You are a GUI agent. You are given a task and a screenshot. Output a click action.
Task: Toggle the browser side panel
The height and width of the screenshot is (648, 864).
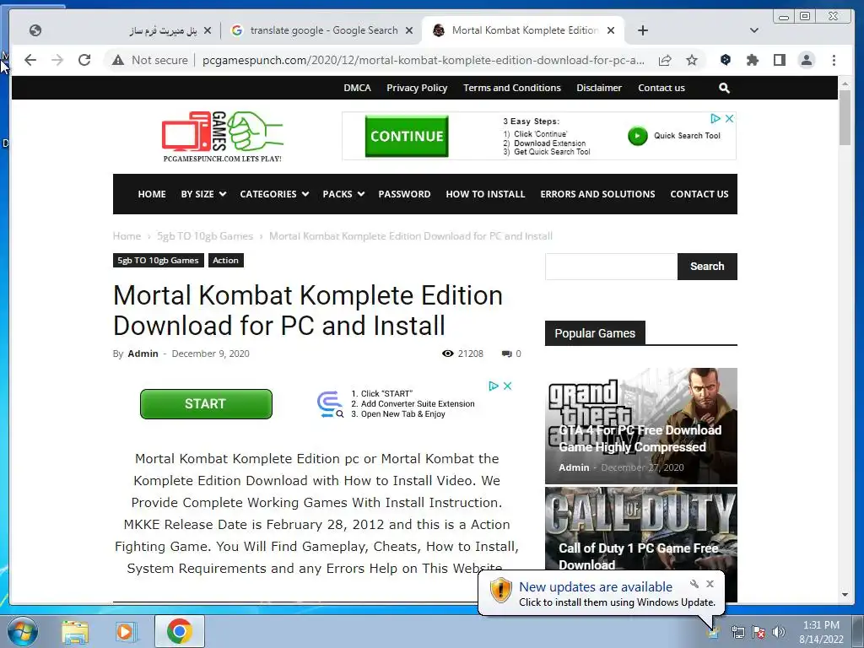[x=779, y=60]
